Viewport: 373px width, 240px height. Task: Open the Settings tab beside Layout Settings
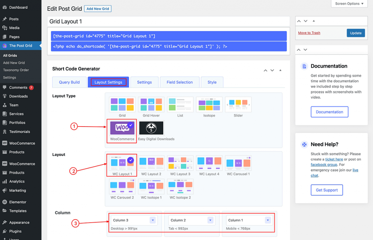[x=144, y=82]
